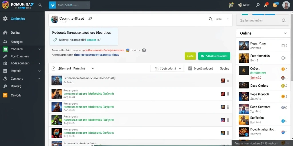Delete the first list entry via trash icon

(228, 80)
